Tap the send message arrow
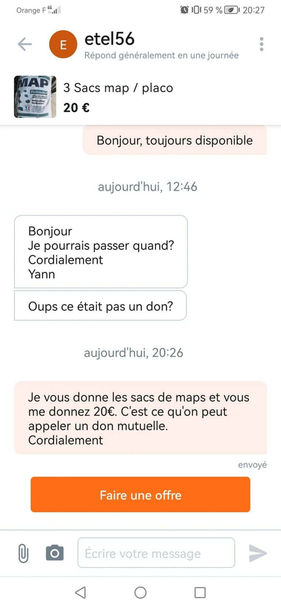281x609 pixels. click(x=257, y=553)
